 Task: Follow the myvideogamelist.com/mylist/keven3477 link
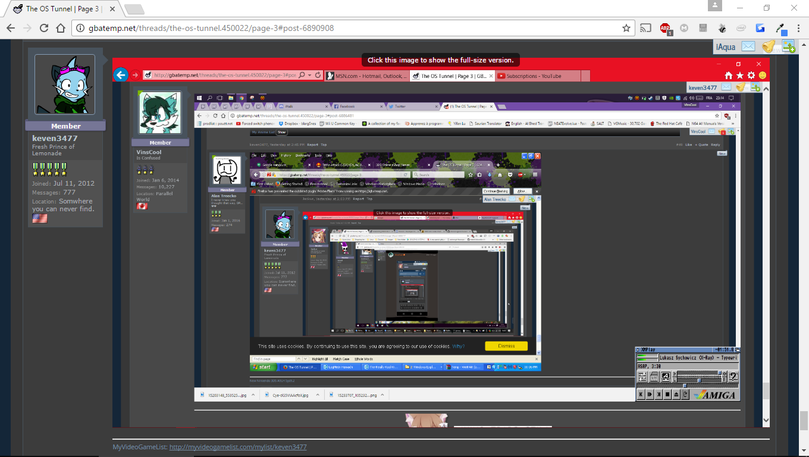pos(238,447)
